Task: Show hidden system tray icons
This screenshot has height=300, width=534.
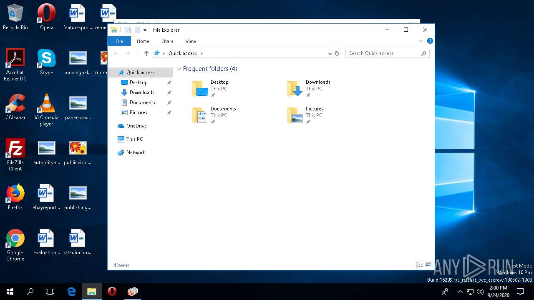Action: [x=460, y=292]
